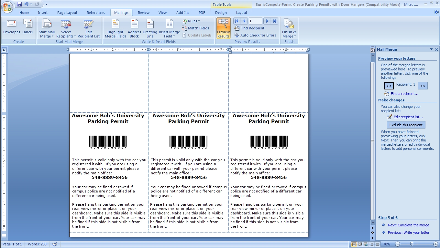Click Highlight Merge Fields icon
The width and height of the screenshot is (440, 248).
[115, 28]
